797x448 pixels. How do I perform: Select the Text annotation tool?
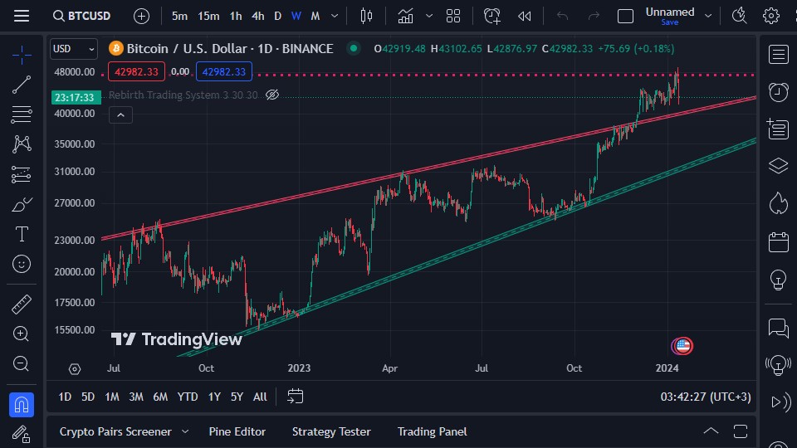point(22,234)
